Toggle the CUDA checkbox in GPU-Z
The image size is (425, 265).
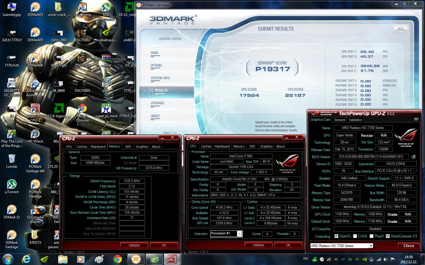coord(355,236)
